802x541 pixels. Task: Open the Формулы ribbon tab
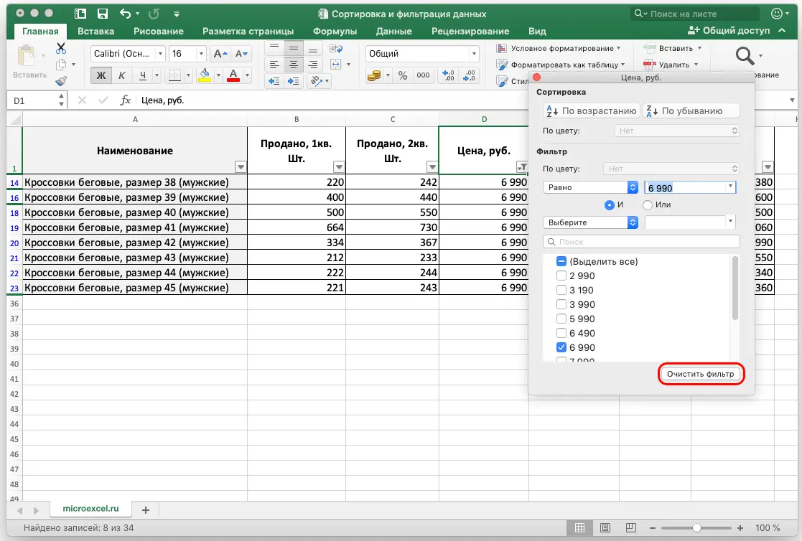[335, 31]
